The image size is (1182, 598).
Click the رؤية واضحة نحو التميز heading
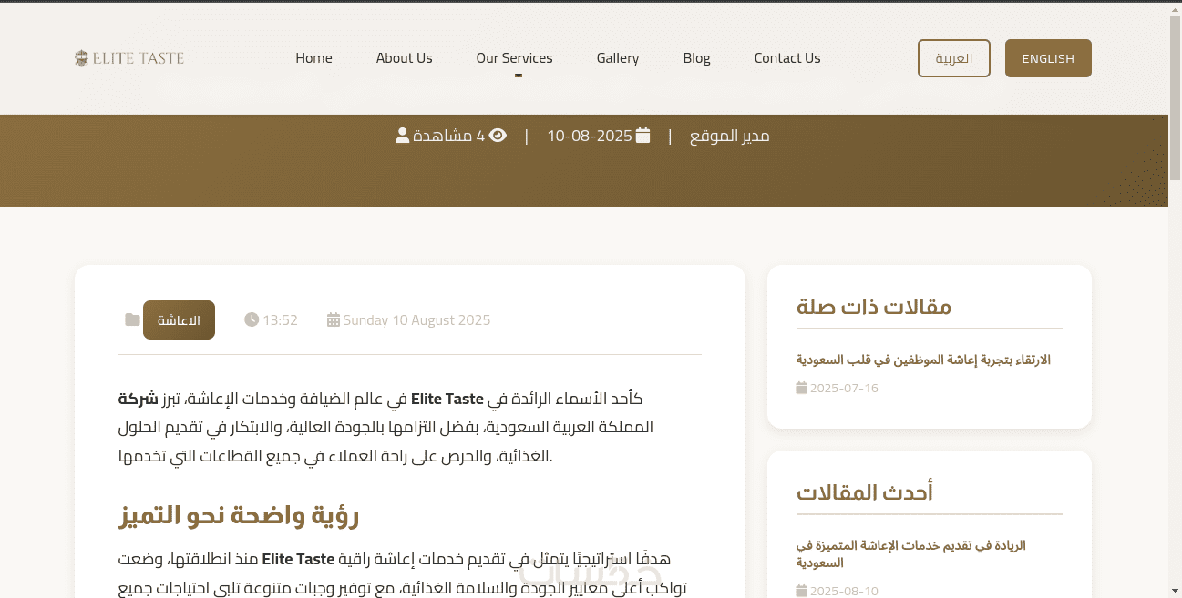239,516
